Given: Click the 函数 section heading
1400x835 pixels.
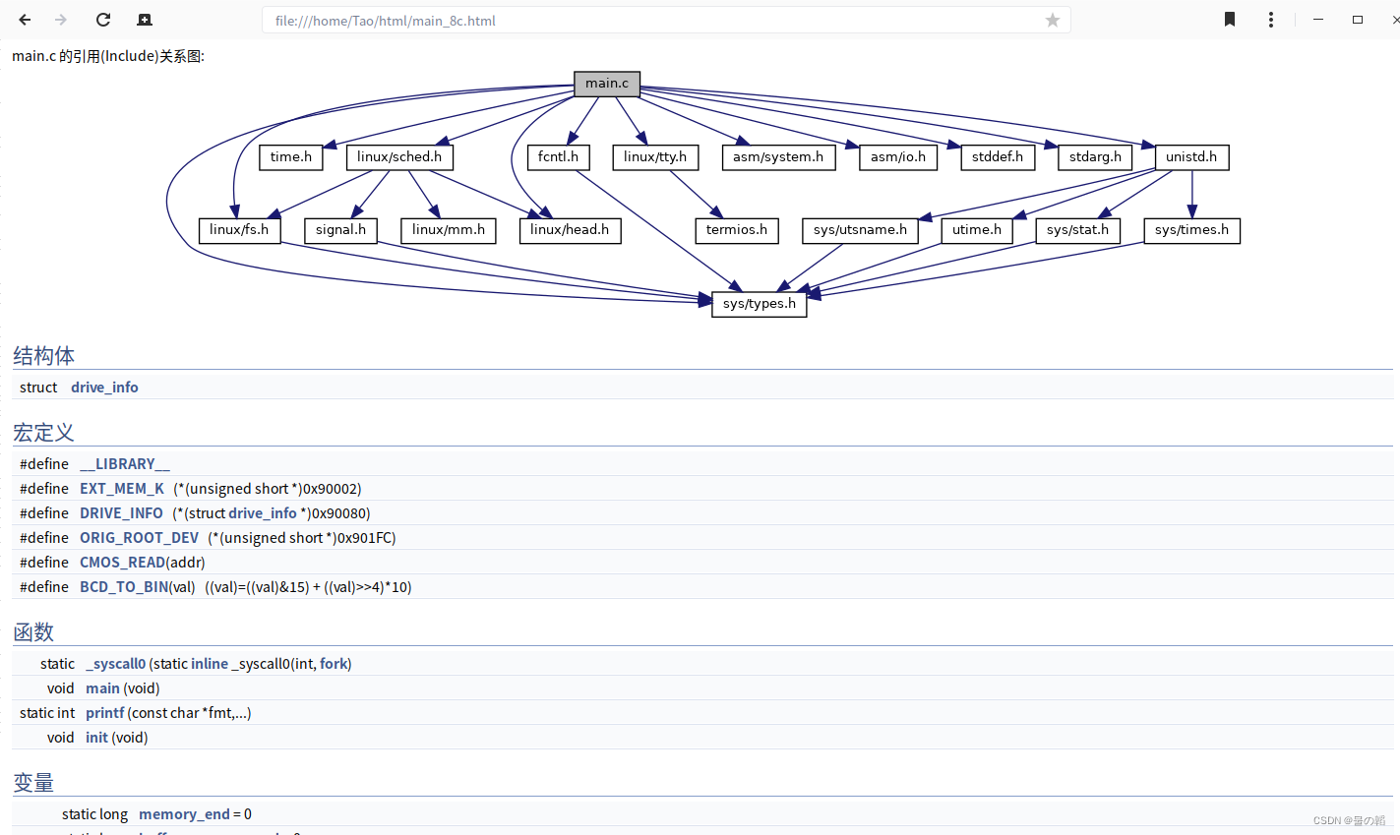Looking at the screenshot, I should pos(33,632).
